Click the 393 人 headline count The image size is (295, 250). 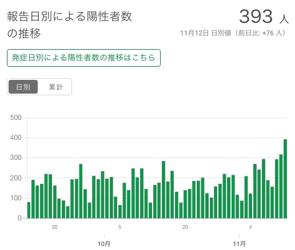[264, 17]
